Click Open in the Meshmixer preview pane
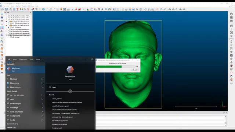 click(x=54, y=87)
